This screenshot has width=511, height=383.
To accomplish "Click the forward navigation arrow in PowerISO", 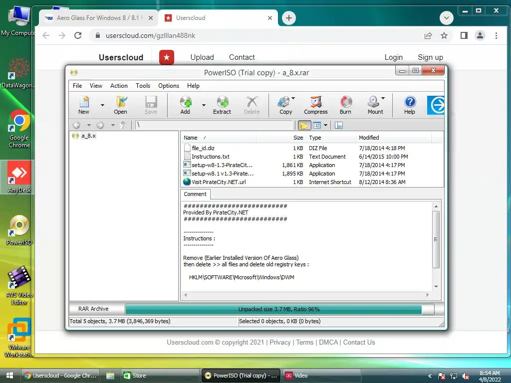I will [100, 125].
